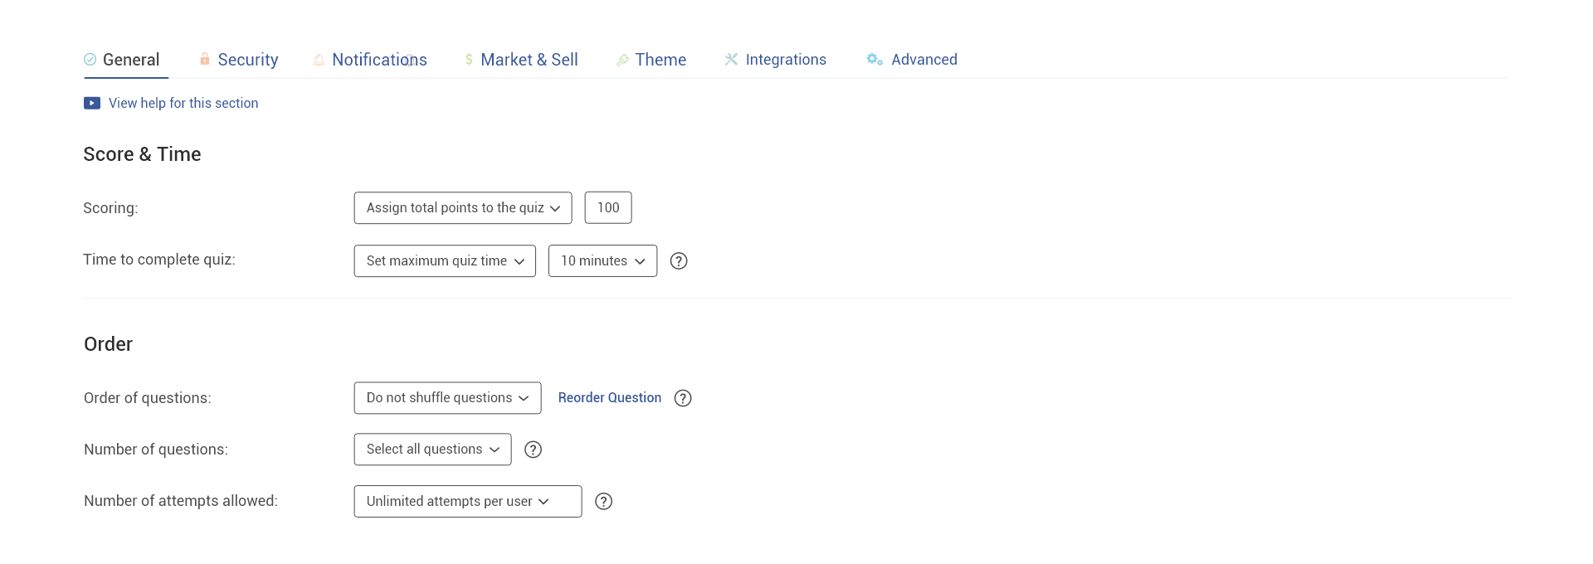Screen dimensions: 1593x564
Task: Click the gears icon on Advanced tab
Action: point(874,59)
